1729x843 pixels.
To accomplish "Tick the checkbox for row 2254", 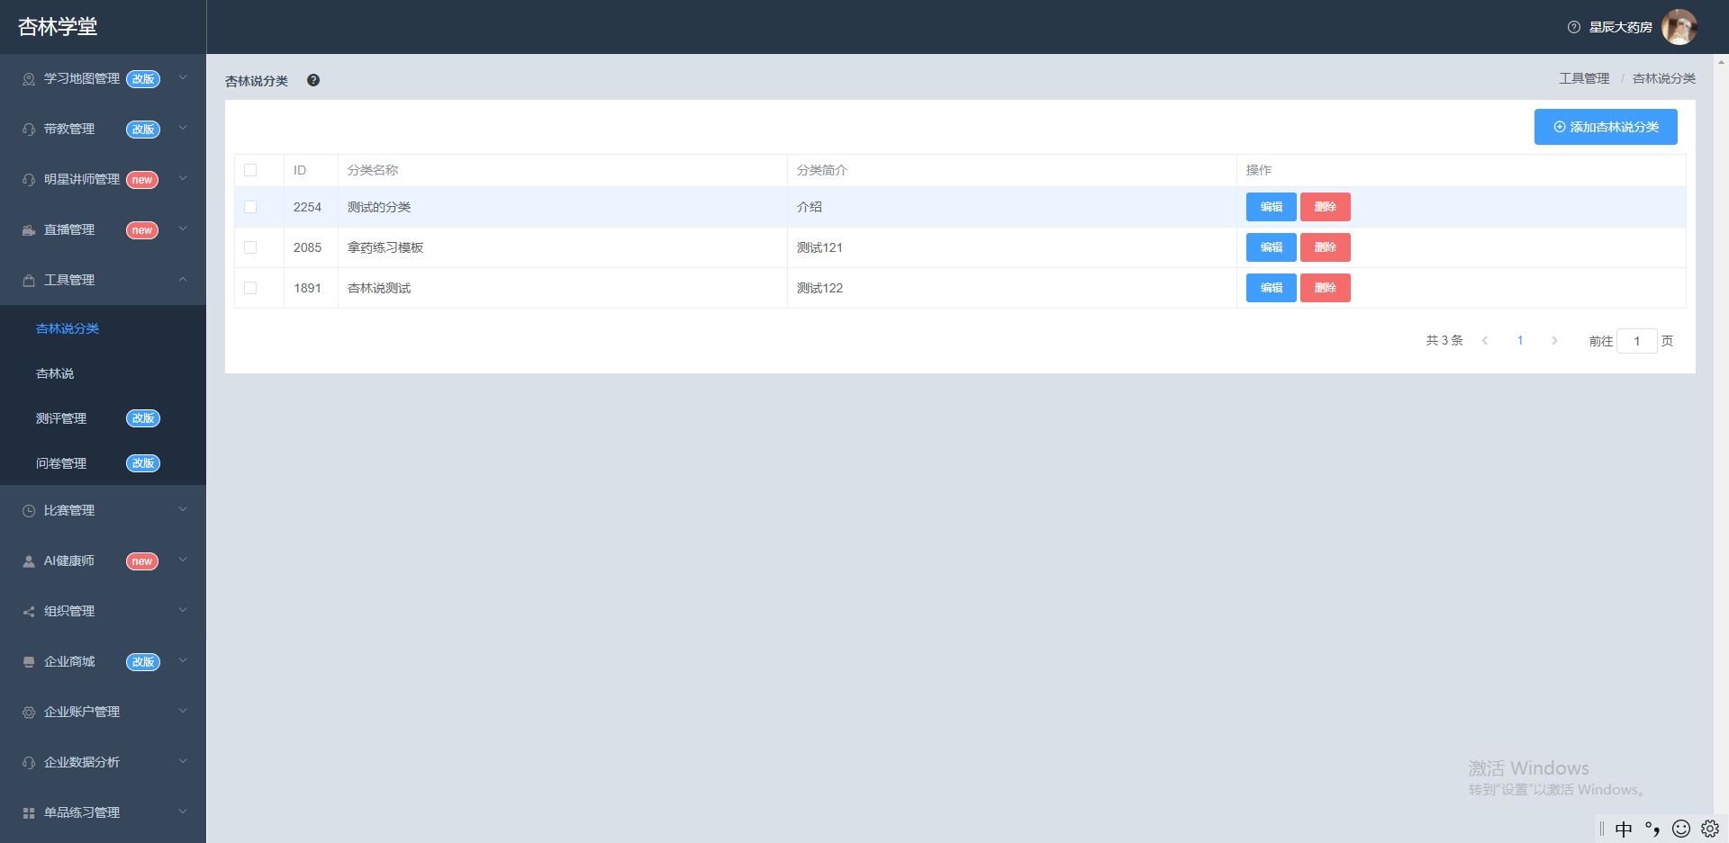I will point(250,207).
